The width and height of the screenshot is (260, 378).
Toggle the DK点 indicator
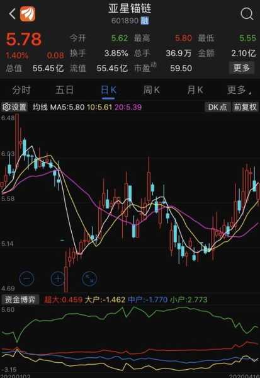tap(217, 107)
